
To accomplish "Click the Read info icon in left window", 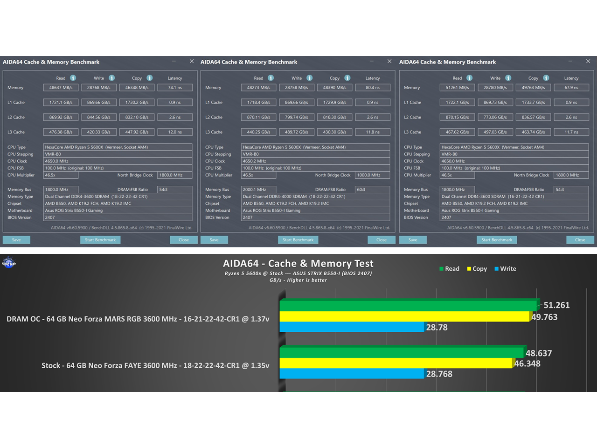I will [73, 78].
